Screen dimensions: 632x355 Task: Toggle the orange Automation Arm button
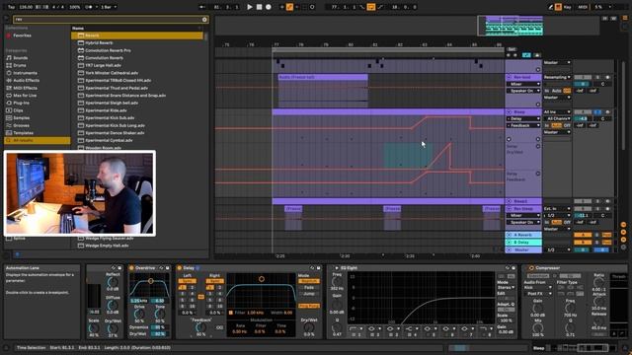[x=289, y=7]
